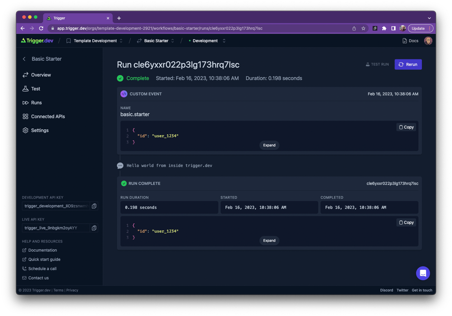Click the green Complete status icon
The height and width of the screenshot is (316, 452).
pyautogui.click(x=120, y=78)
